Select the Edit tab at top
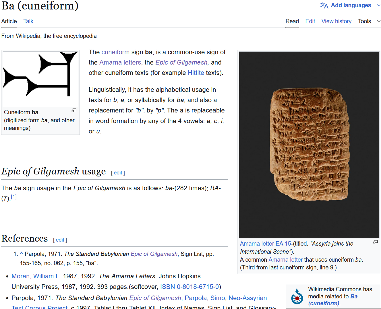381x309 pixels. tap(310, 21)
